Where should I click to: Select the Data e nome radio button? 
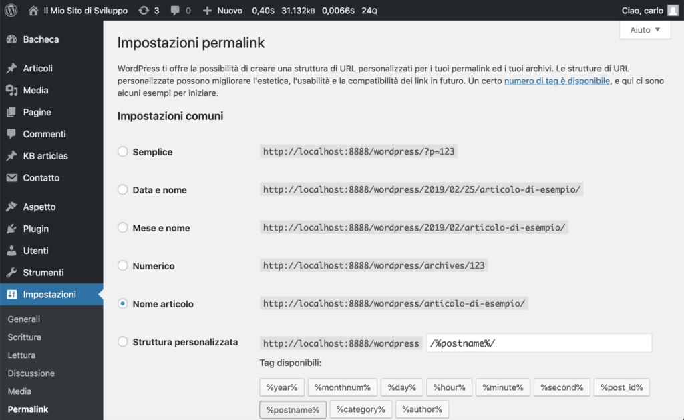123,189
